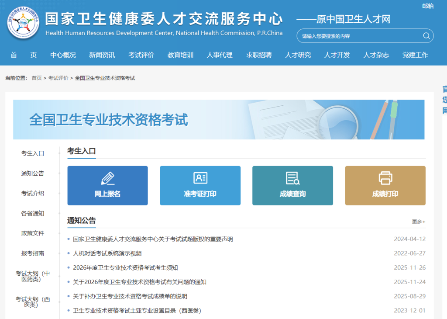Click the blue bullet beside 人机对话考试系统演示视频

[69, 253]
